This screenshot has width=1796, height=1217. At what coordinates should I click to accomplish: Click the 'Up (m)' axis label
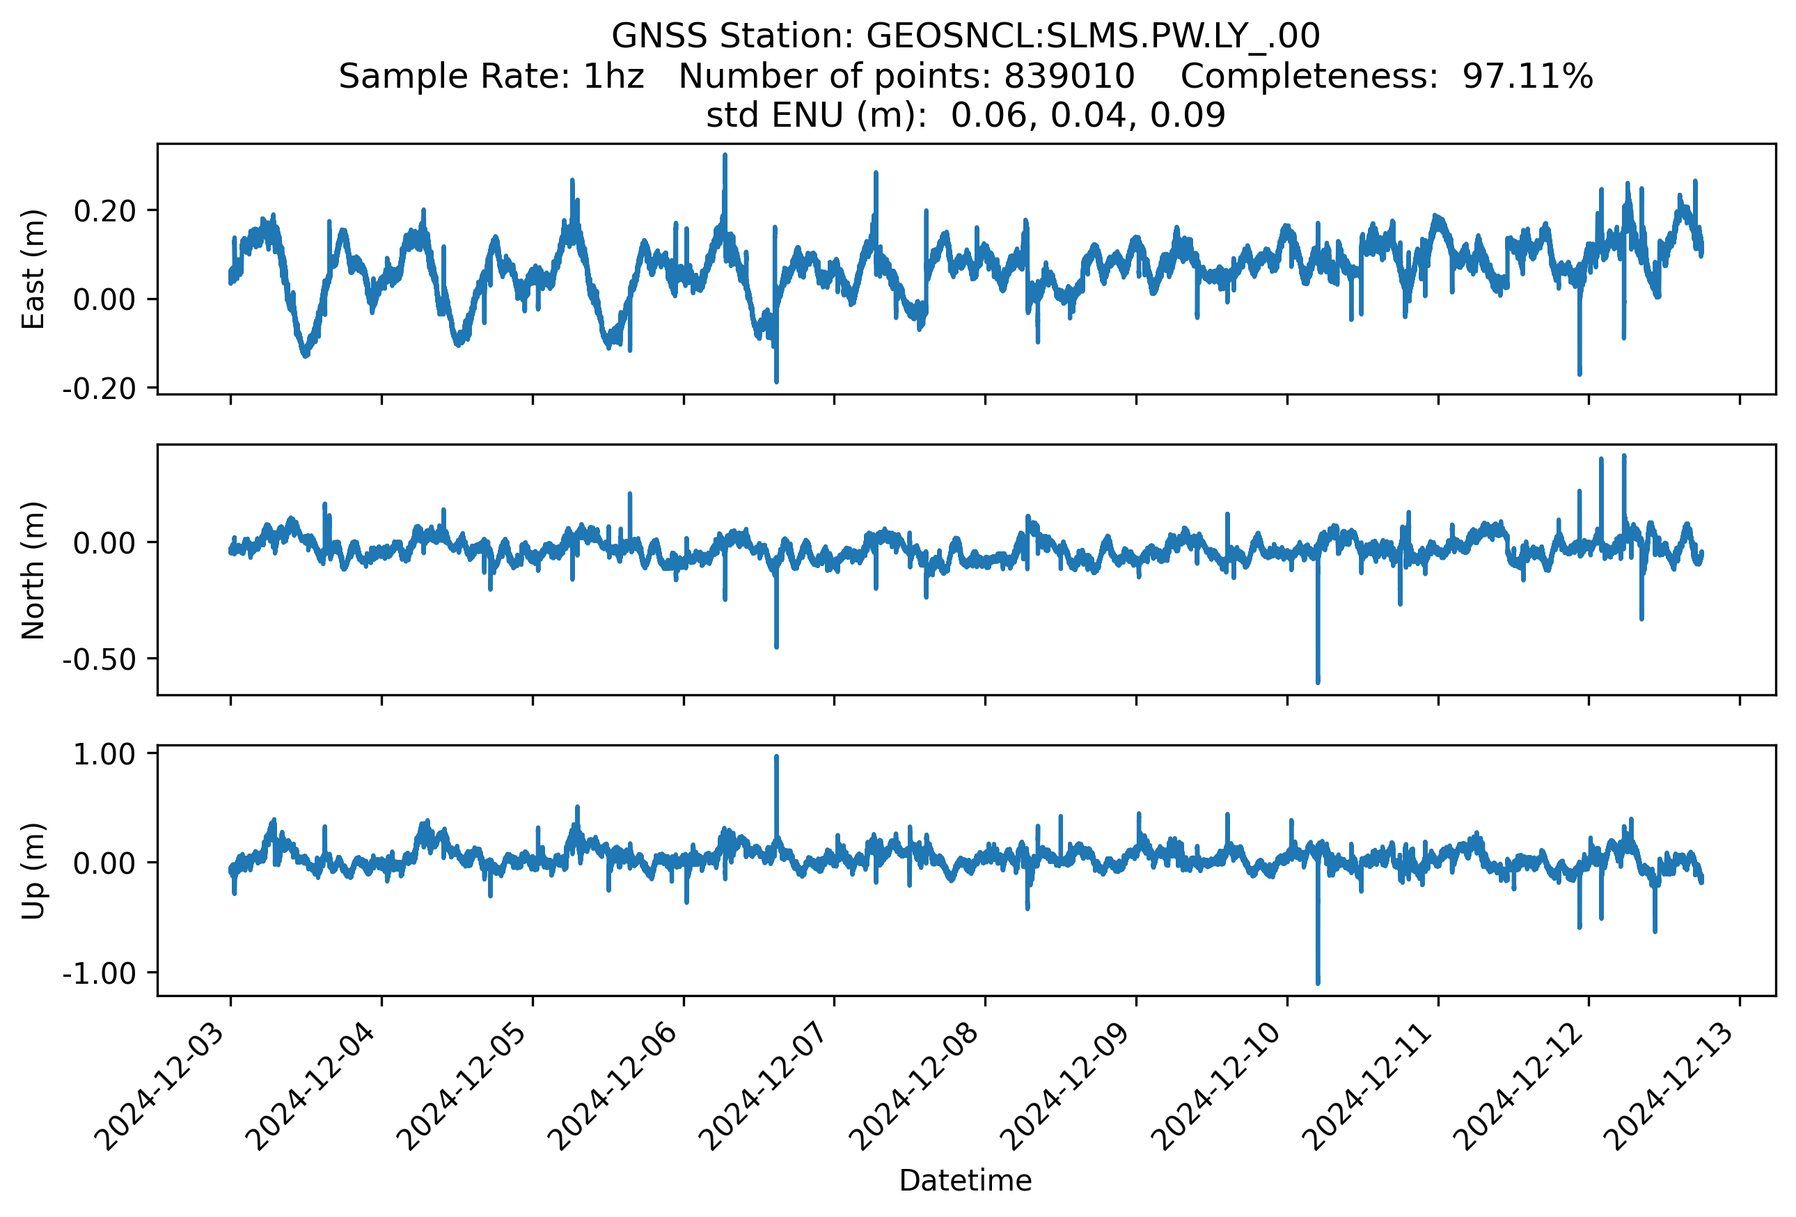coord(33,871)
